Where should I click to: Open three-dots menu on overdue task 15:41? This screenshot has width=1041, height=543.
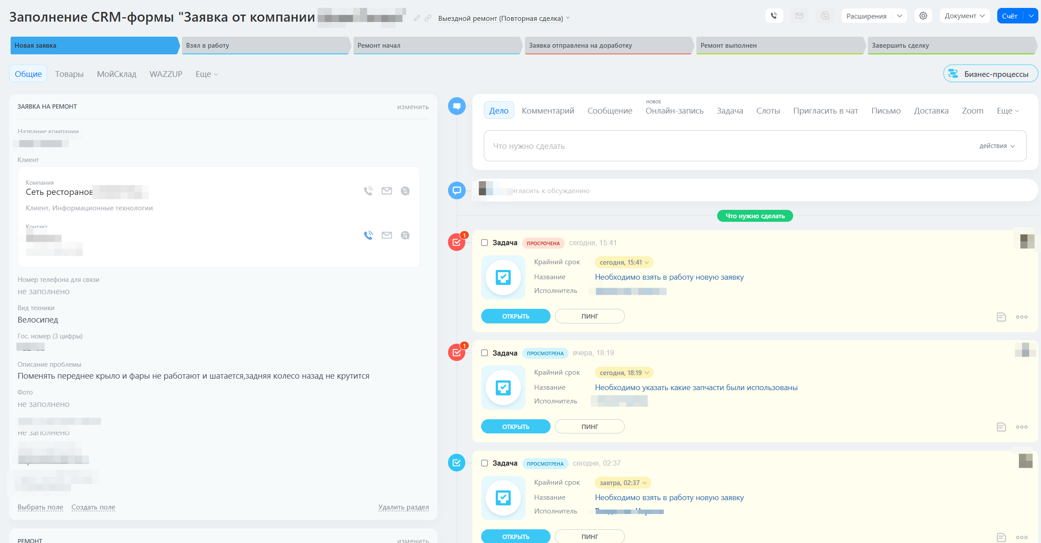(1022, 317)
